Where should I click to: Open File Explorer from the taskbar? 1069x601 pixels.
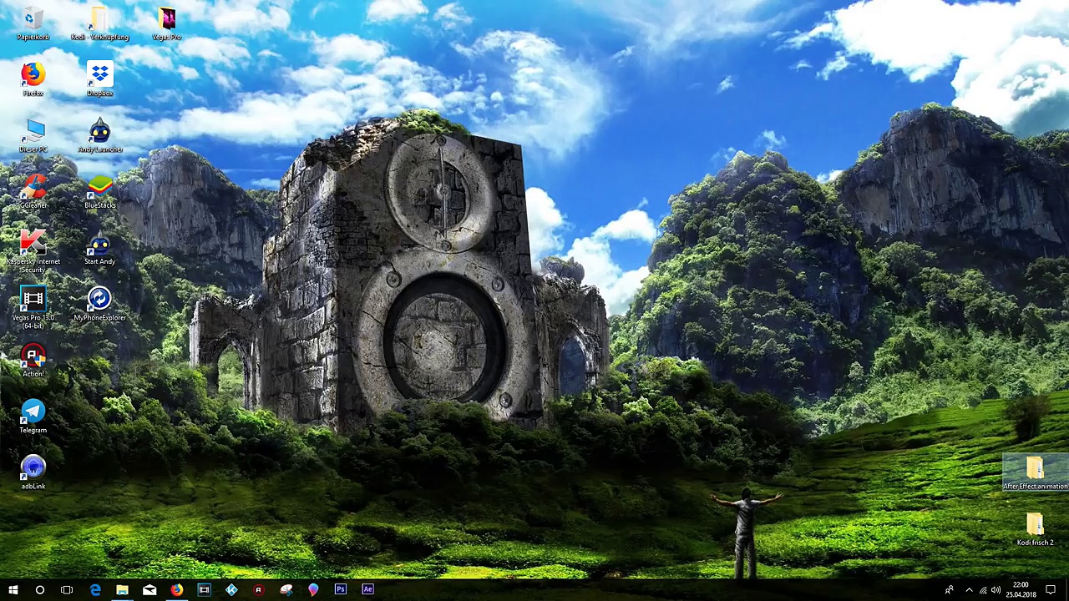(x=122, y=590)
